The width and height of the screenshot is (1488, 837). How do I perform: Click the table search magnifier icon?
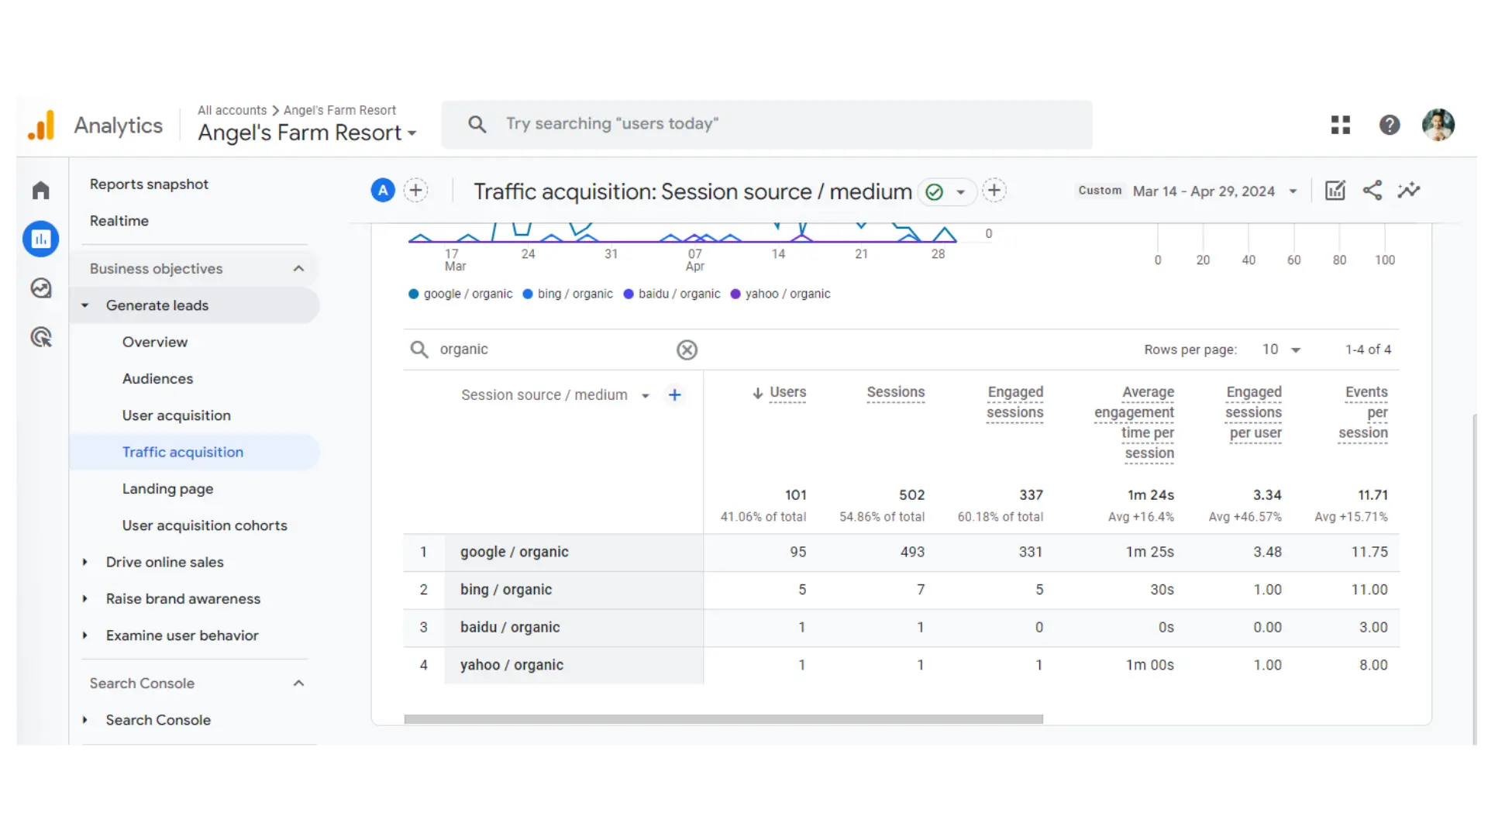pyautogui.click(x=419, y=350)
